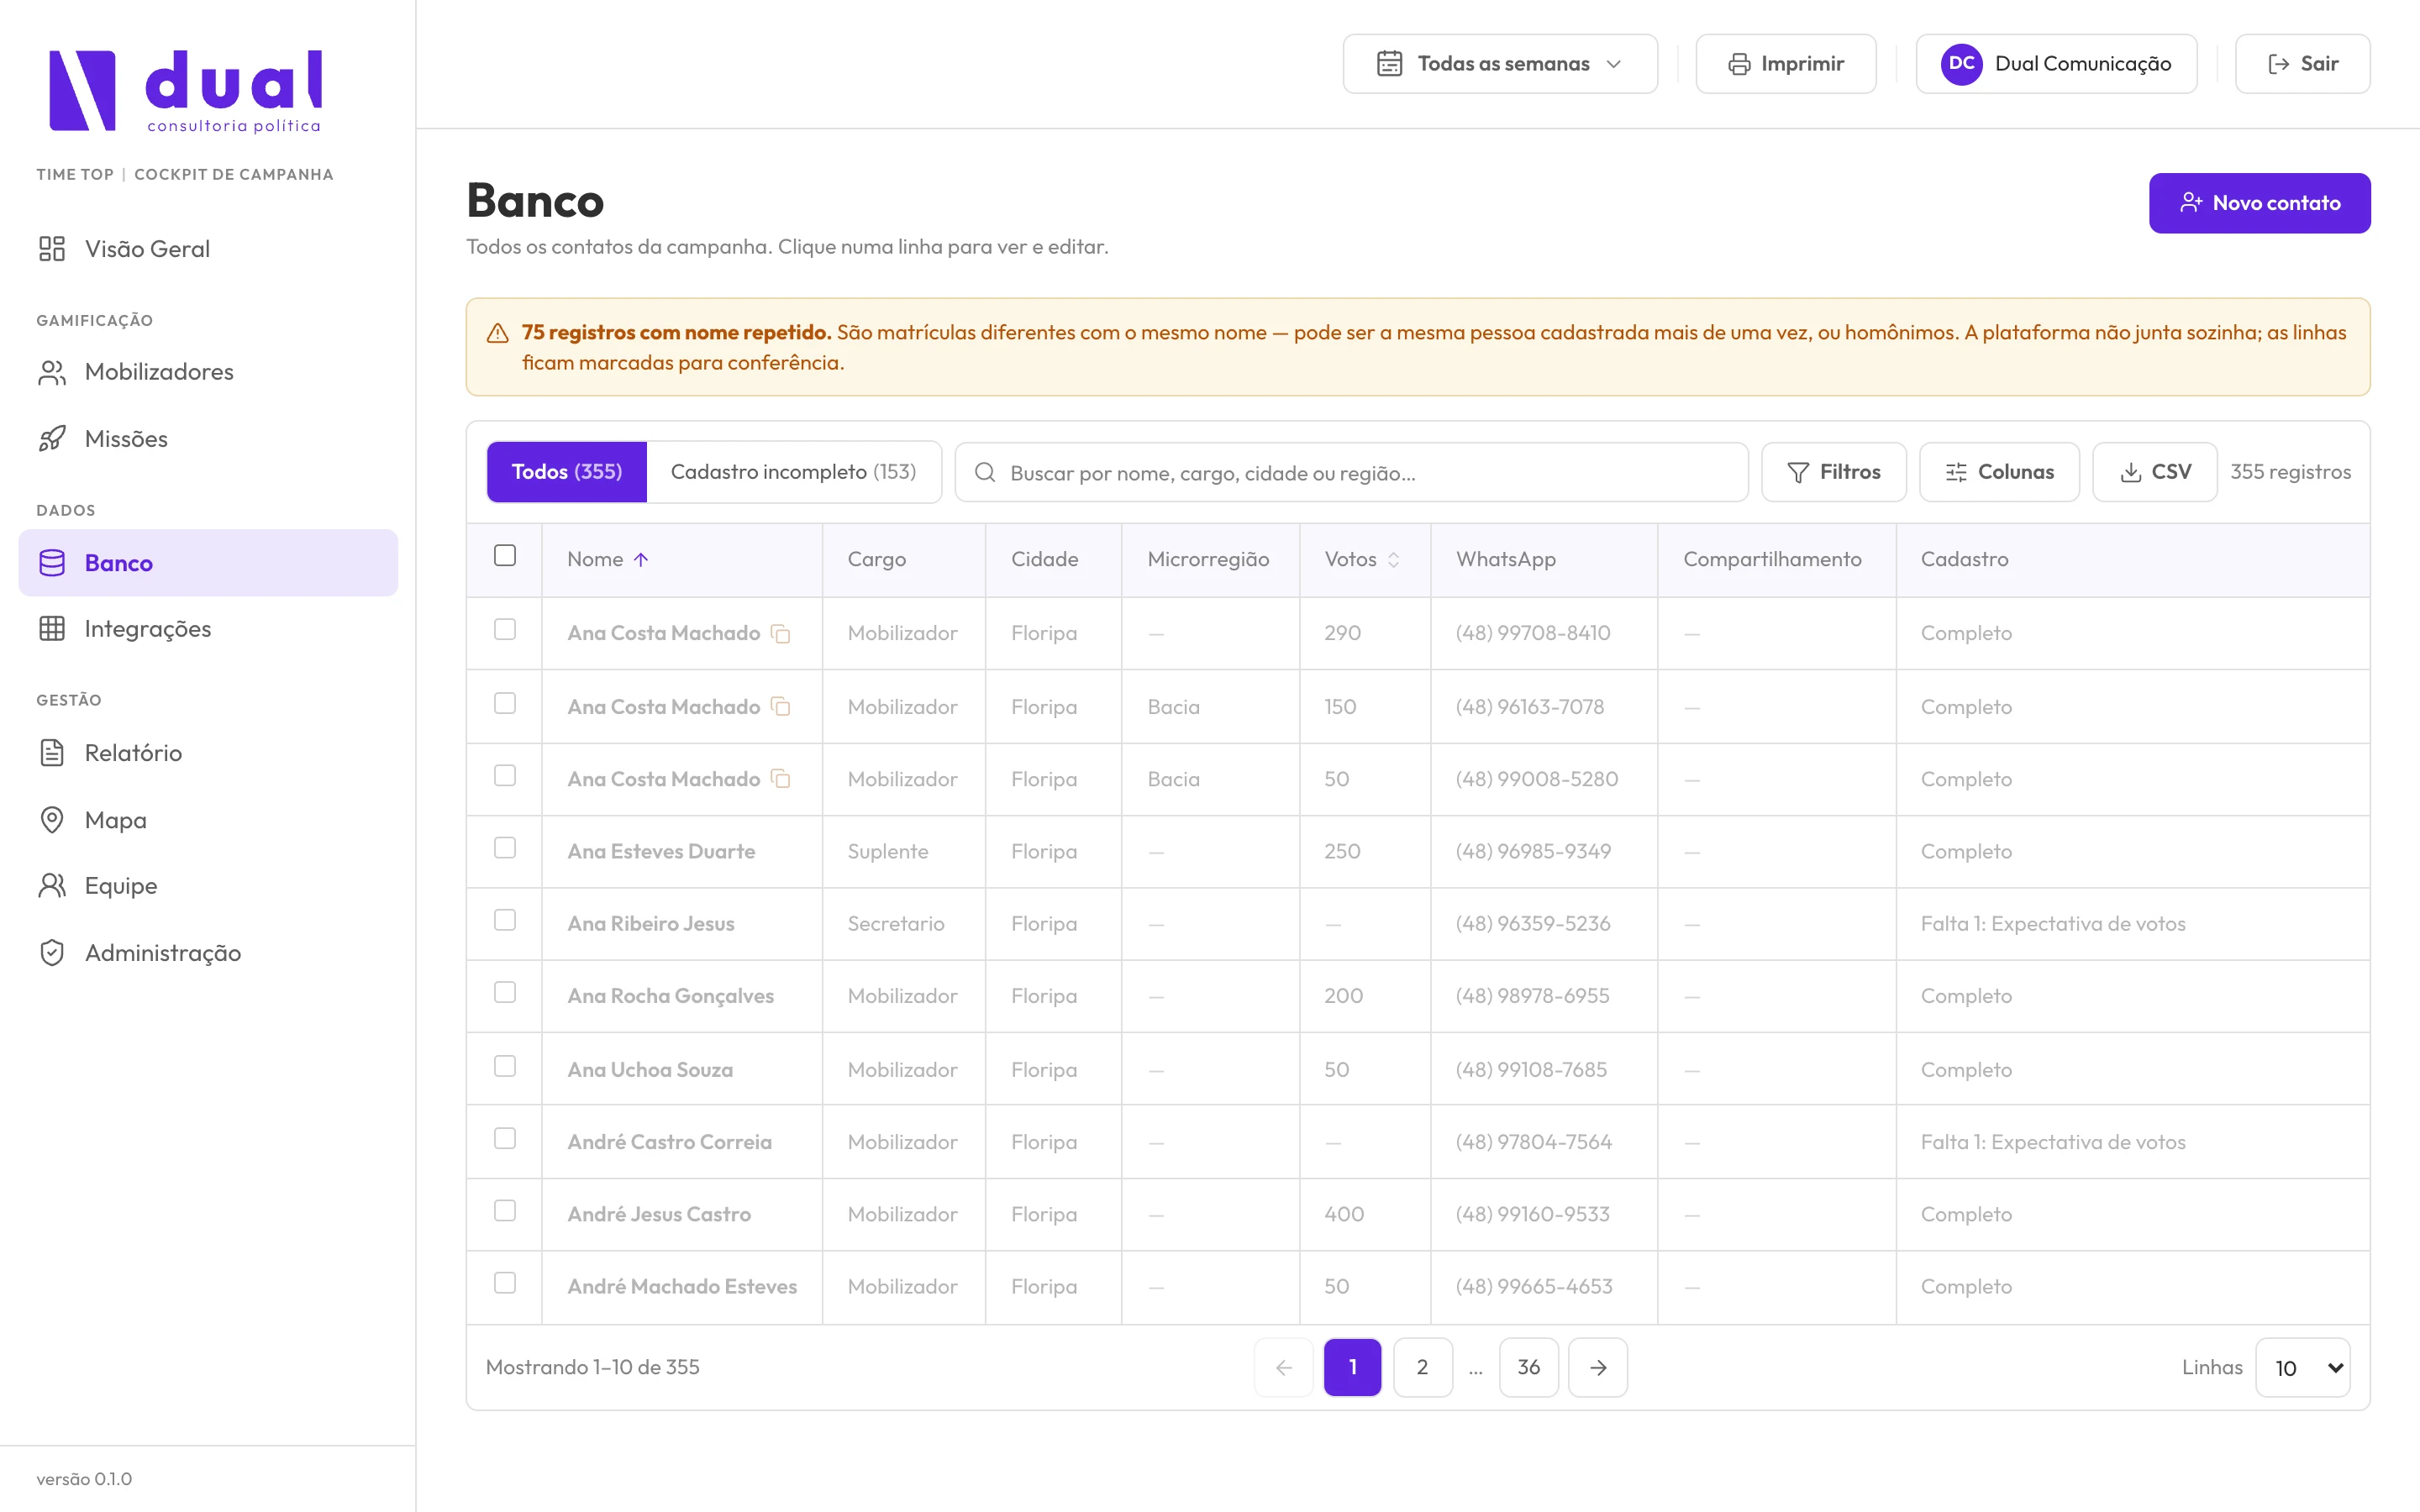The height and width of the screenshot is (1512, 2420).
Task: Click the Novo contato button
Action: (2259, 203)
